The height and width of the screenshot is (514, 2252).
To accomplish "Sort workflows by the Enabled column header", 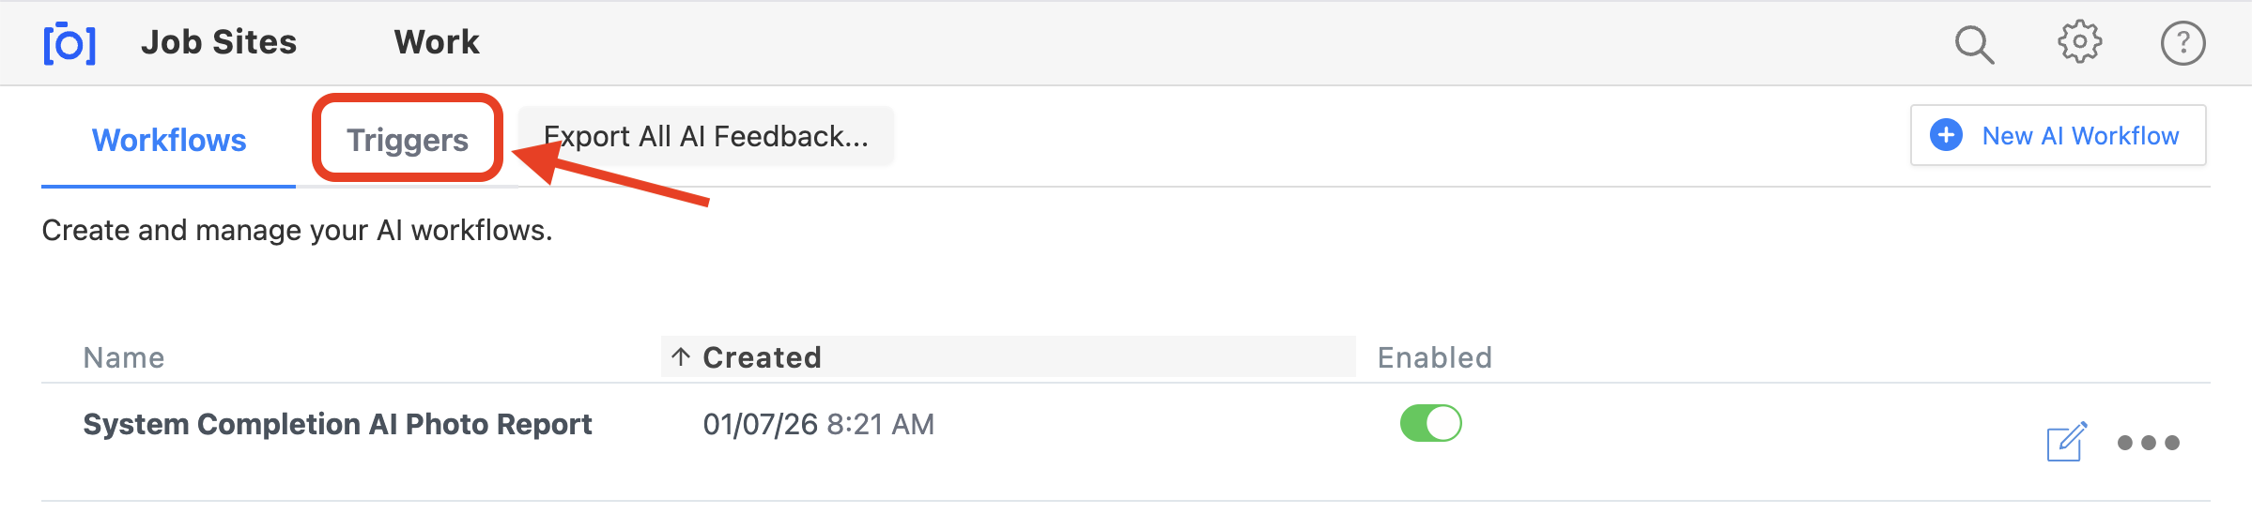I will (x=1434, y=357).
